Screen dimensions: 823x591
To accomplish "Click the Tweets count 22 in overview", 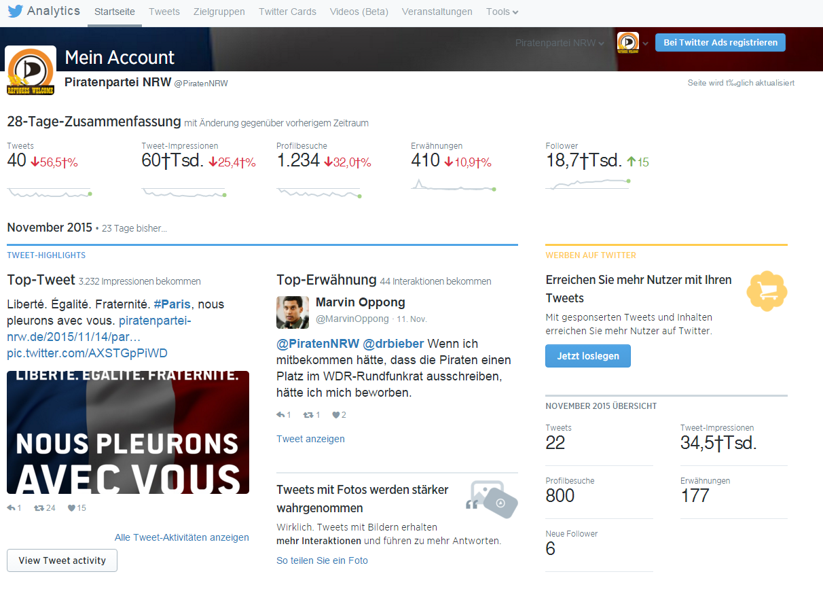I will pyautogui.click(x=555, y=444).
